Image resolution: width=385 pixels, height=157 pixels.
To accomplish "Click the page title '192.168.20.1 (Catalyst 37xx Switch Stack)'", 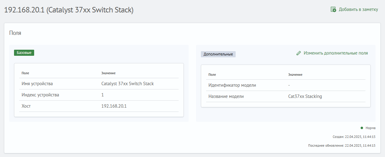I will tap(69, 10).
